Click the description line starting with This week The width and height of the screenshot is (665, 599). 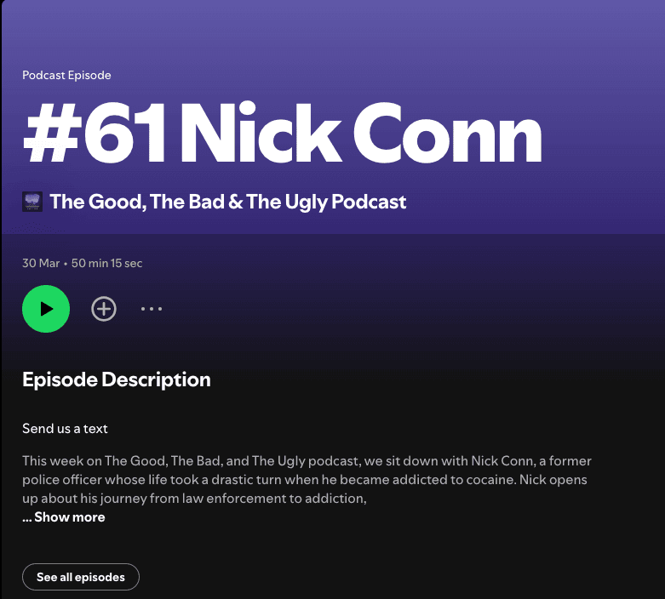click(x=307, y=461)
